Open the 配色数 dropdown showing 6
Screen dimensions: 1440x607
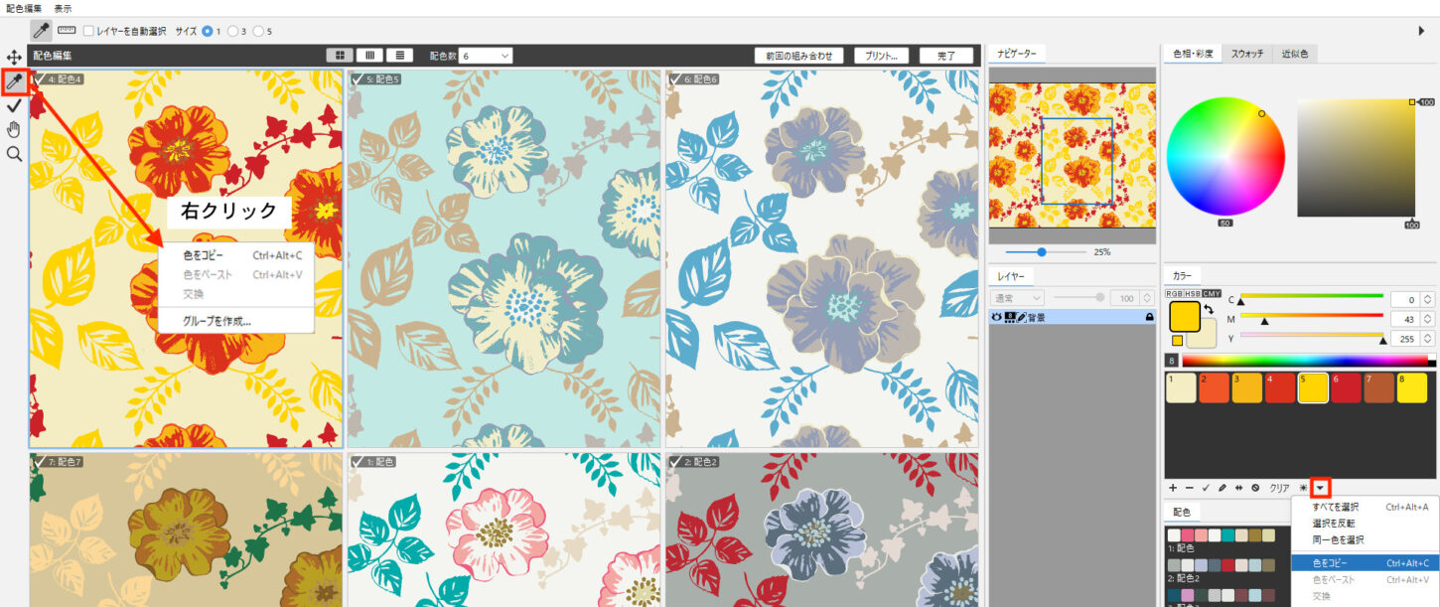[487, 56]
